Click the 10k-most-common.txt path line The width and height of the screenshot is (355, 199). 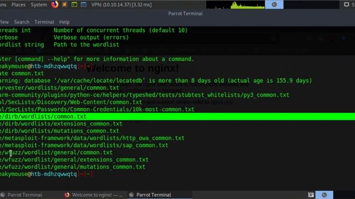pos(97,109)
